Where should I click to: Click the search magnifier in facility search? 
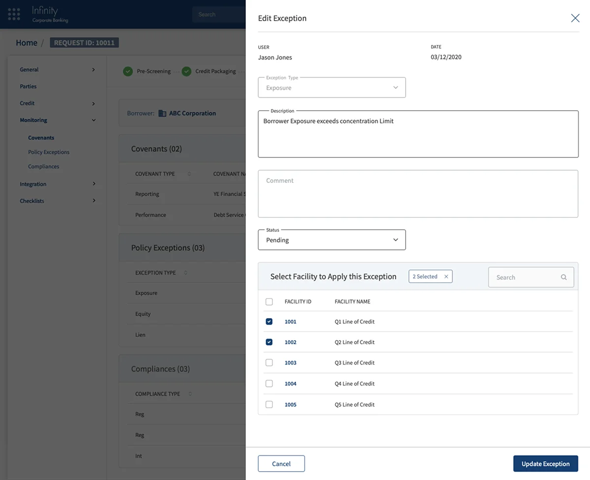(564, 277)
